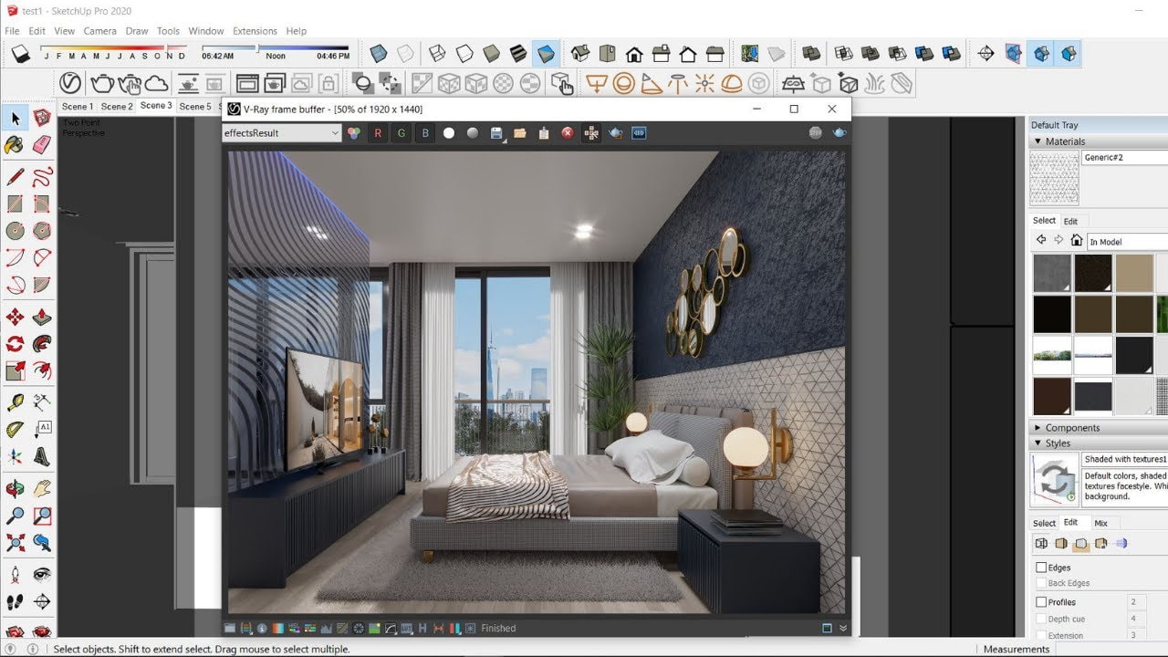Screen dimensions: 1168x657
Task: Enable the Edges checkbox
Action: pos(1041,568)
